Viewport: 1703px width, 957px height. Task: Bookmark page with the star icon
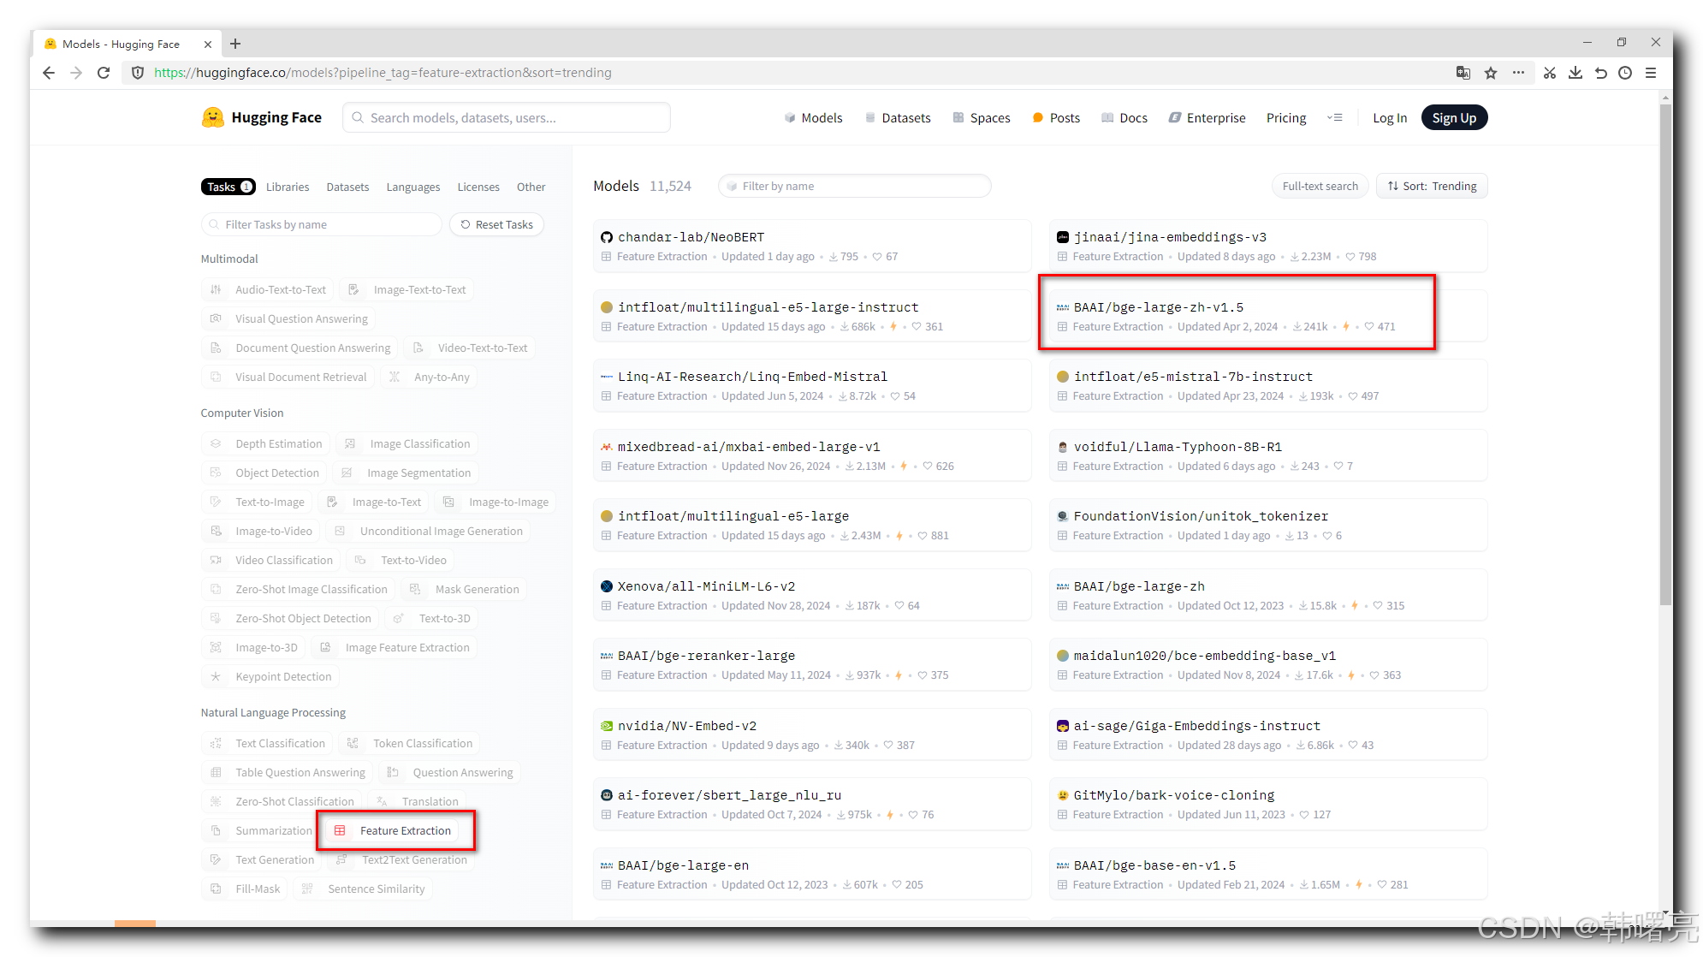1491,73
